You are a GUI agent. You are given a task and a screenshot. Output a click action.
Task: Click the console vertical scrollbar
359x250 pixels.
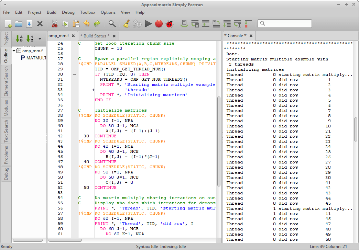pyautogui.click(x=356, y=129)
